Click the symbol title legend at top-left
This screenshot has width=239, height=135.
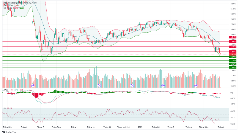pyautogui.click(x=18, y=3)
